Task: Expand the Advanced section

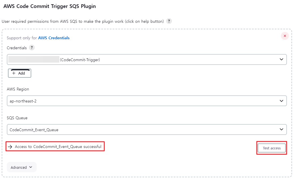Action: tap(22, 167)
